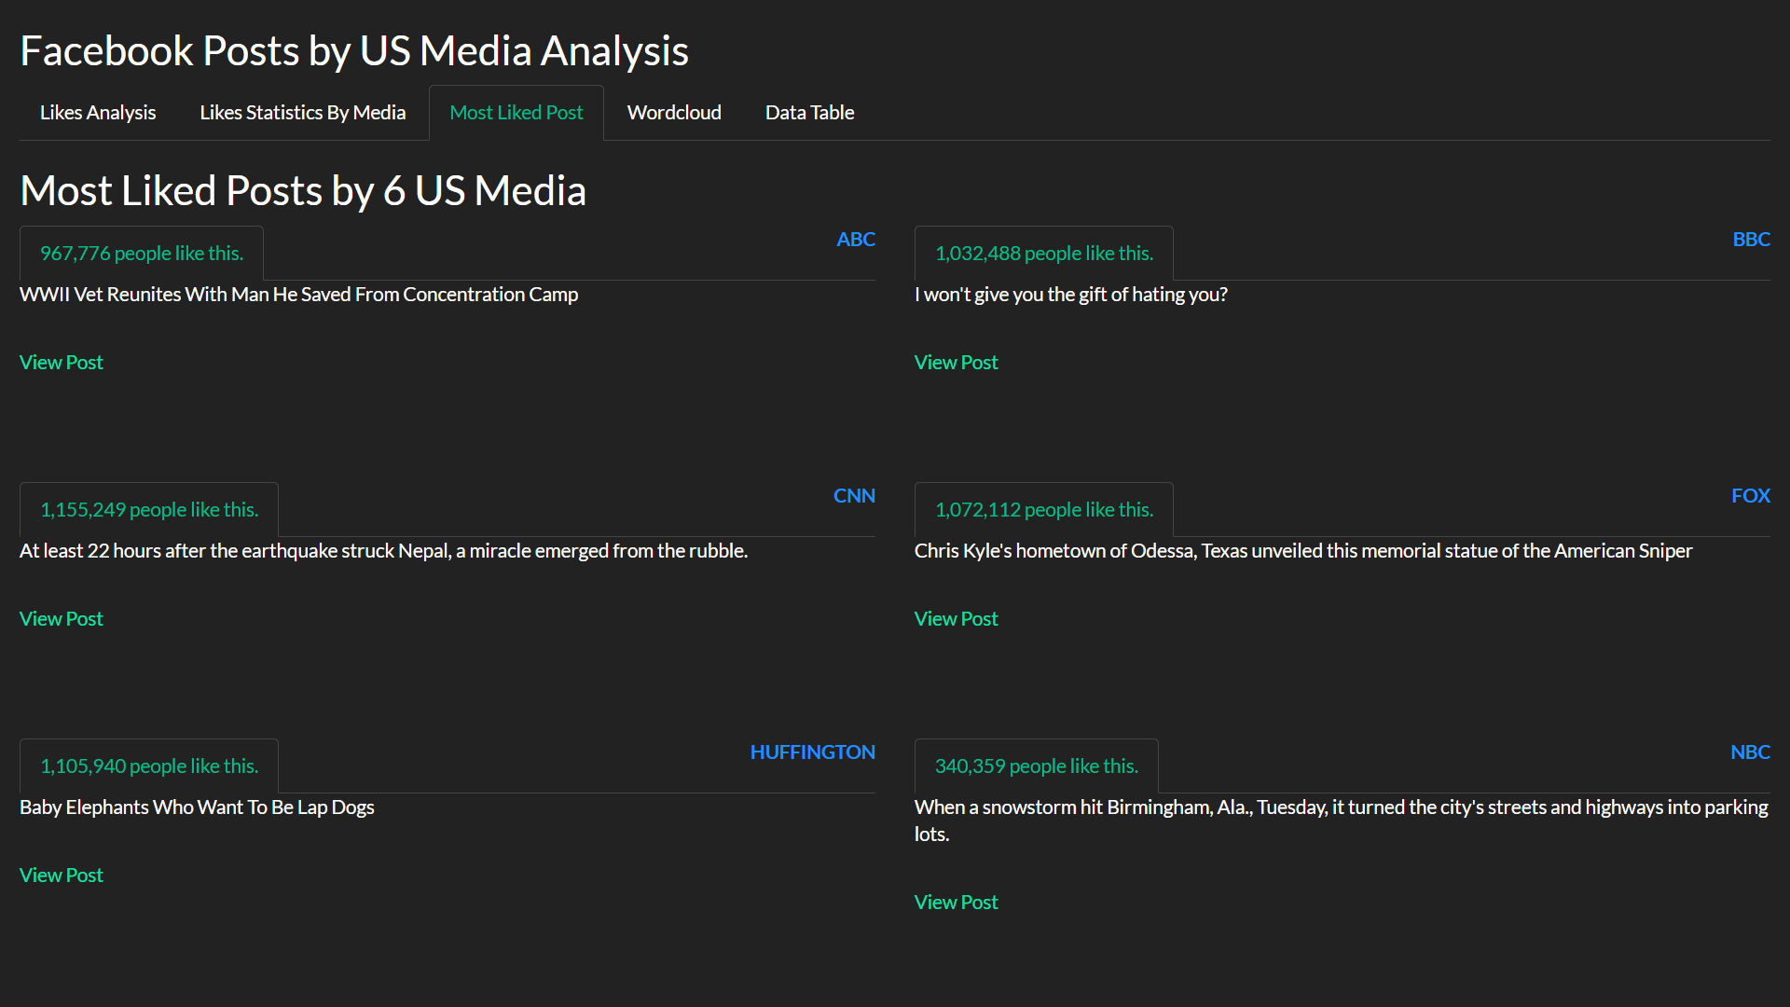Click View Post under Baby Elephants post
Viewport: 1790px width, 1007px height.
pos(62,876)
